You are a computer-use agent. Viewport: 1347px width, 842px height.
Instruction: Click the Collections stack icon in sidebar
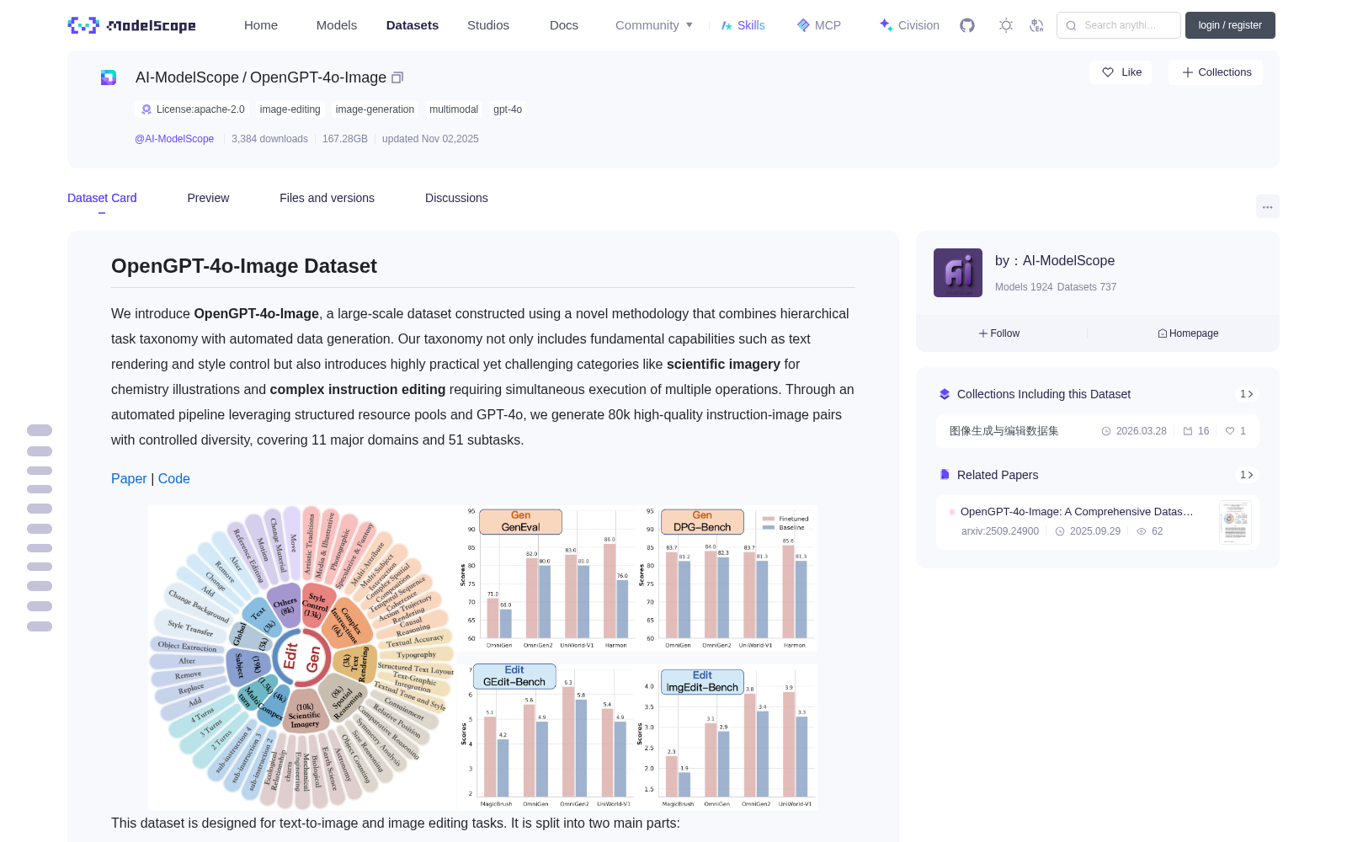pos(945,394)
